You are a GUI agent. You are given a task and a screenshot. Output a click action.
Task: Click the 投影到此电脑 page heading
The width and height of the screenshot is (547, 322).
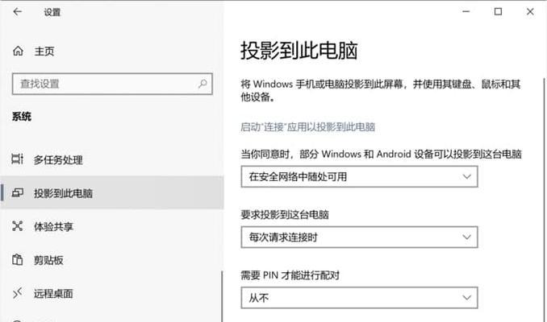tap(299, 51)
